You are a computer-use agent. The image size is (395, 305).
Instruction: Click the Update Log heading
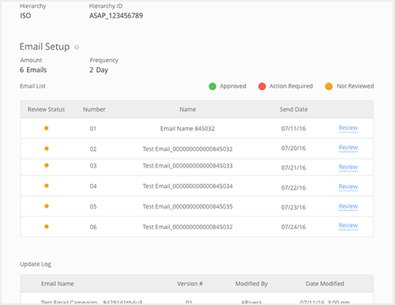36,264
